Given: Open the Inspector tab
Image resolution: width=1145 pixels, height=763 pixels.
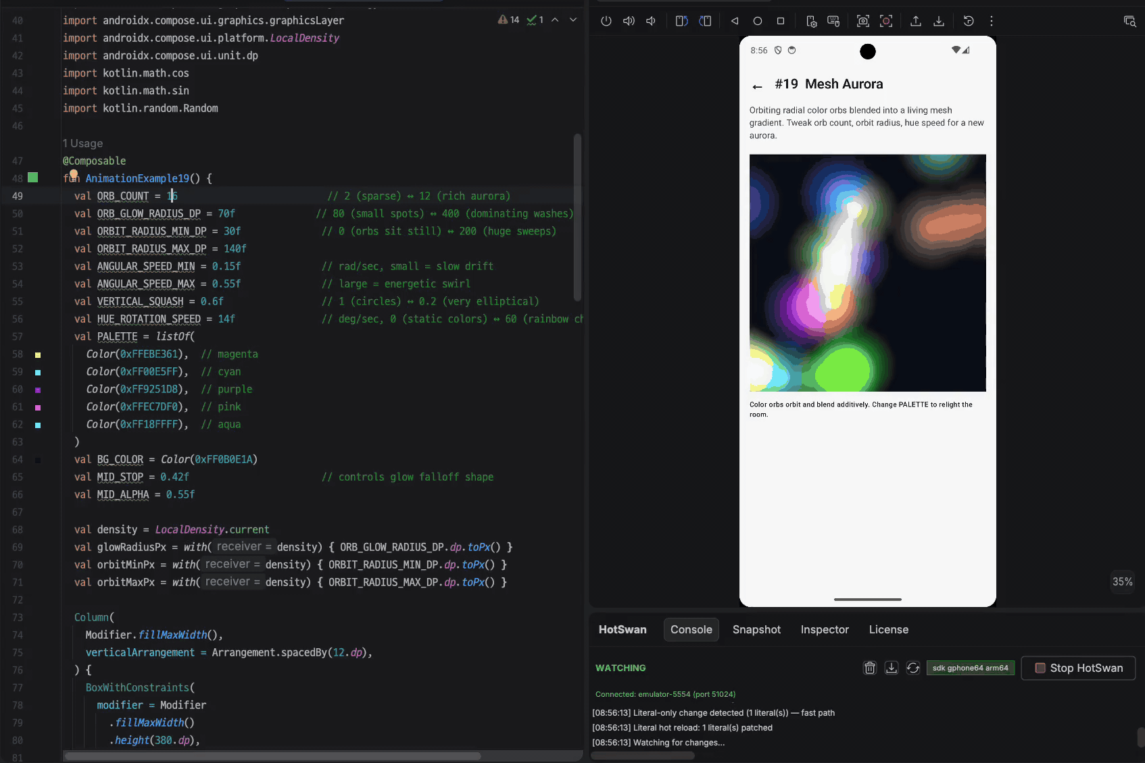Looking at the screenshot, I should click(x=825, y=629).
